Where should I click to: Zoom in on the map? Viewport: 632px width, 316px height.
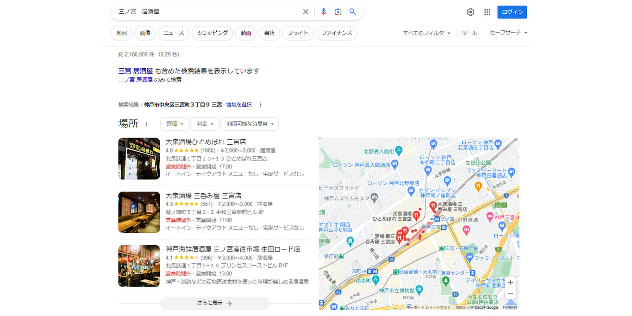click(511, 283)
